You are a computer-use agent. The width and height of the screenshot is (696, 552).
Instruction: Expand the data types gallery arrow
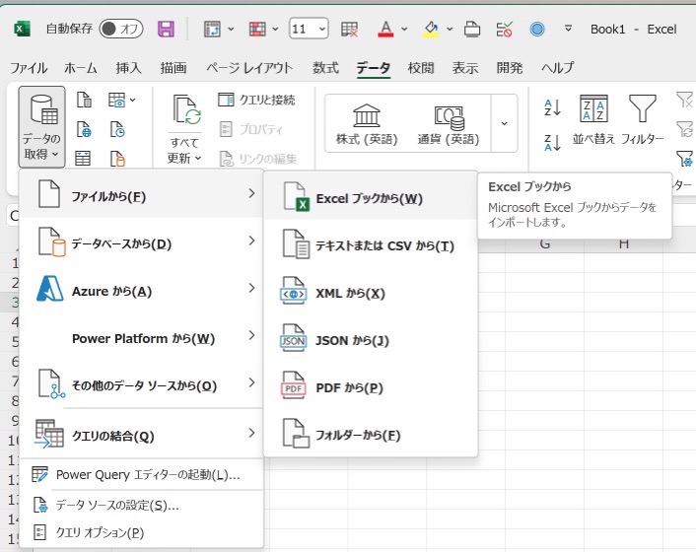[x=504, y=123]
